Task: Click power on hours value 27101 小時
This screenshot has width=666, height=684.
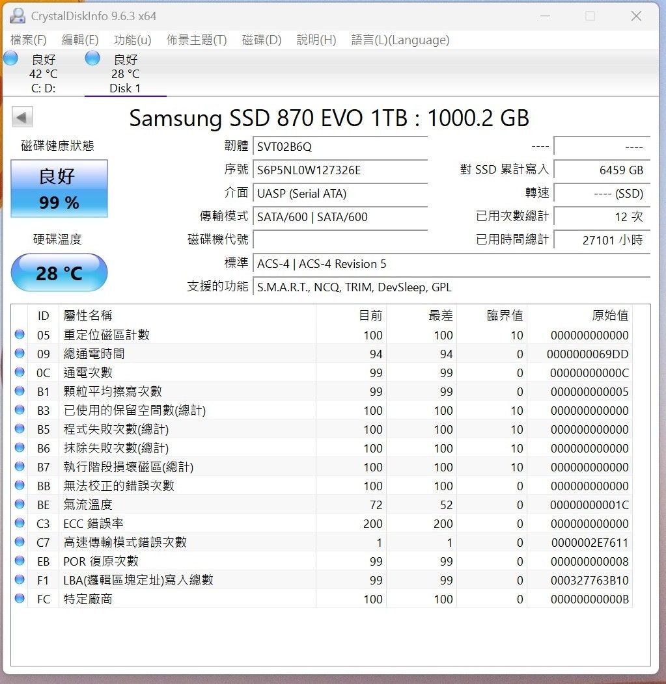Action: click(602, 240)
